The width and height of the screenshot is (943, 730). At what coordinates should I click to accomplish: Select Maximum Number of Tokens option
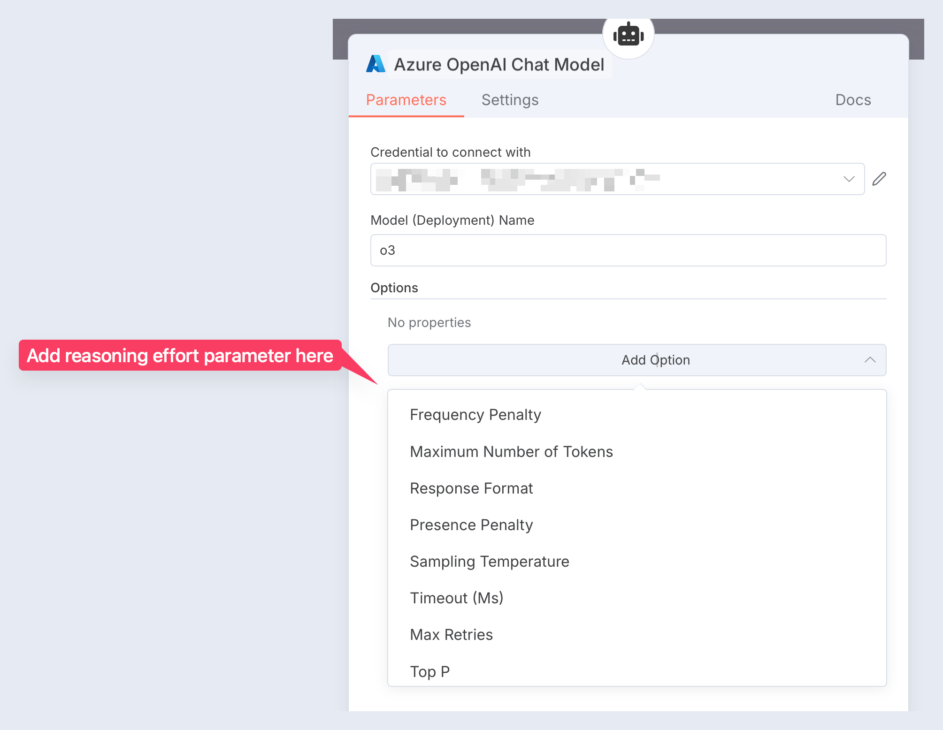click(511, 451)
